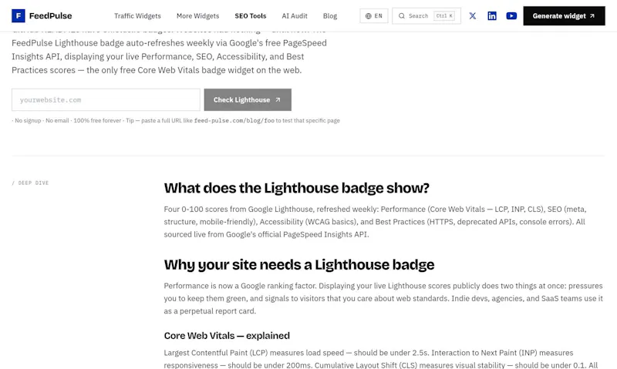This screenshot has width=617, height=369.
Task: Click the Generate widget button
Action: pos(564,15)
